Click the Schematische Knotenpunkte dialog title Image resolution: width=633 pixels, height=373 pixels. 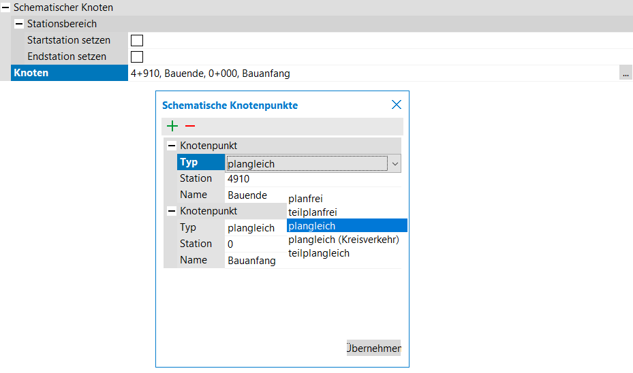[230, 106]
